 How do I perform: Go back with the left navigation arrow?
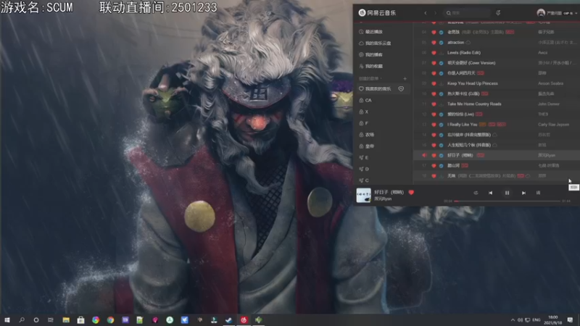click(426, 13)
